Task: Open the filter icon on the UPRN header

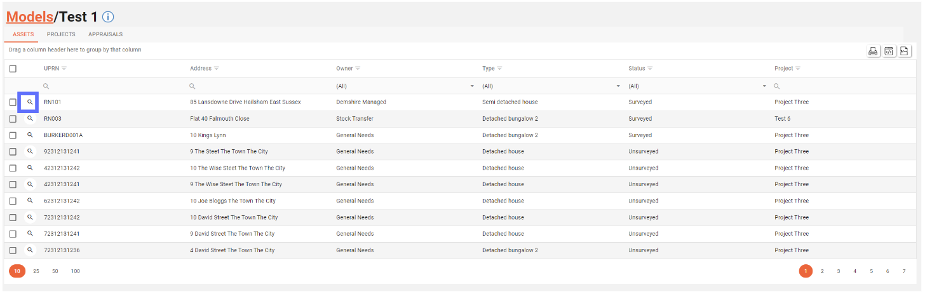Action: 64,69
